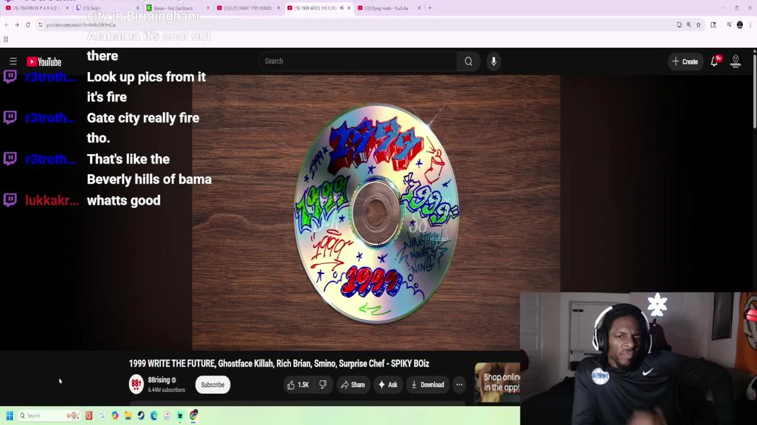Mute the 1999 WRITE THE FUTURE tab
The image size is (757, 425).
[341, 8]
